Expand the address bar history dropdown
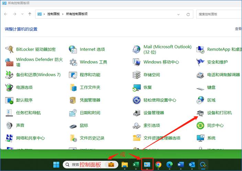 pyautogui.click(x=178, y=14)
